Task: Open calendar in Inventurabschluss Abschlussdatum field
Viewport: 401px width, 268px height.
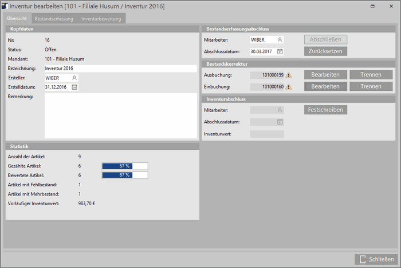Action: [x=280, y=122]
